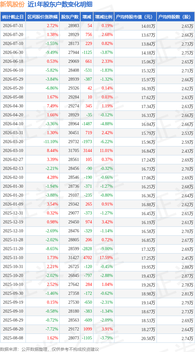Select the 2025-08-08 date cell
The image size is (195, 352).
coord(13,338)
